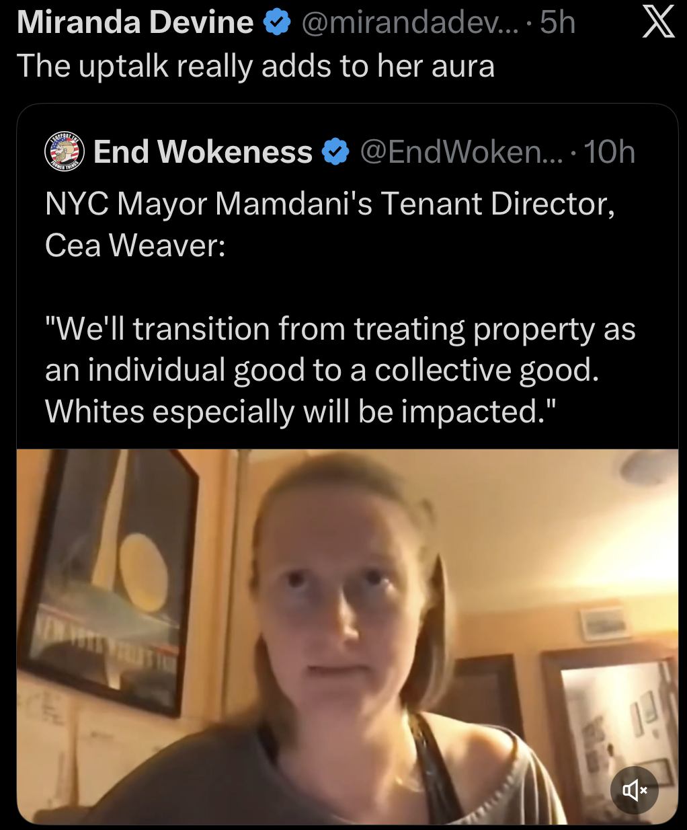Click the "an individual good to a collective good" line
The width and height of the screenshot is (687, 830).
(x=322, y=371)
